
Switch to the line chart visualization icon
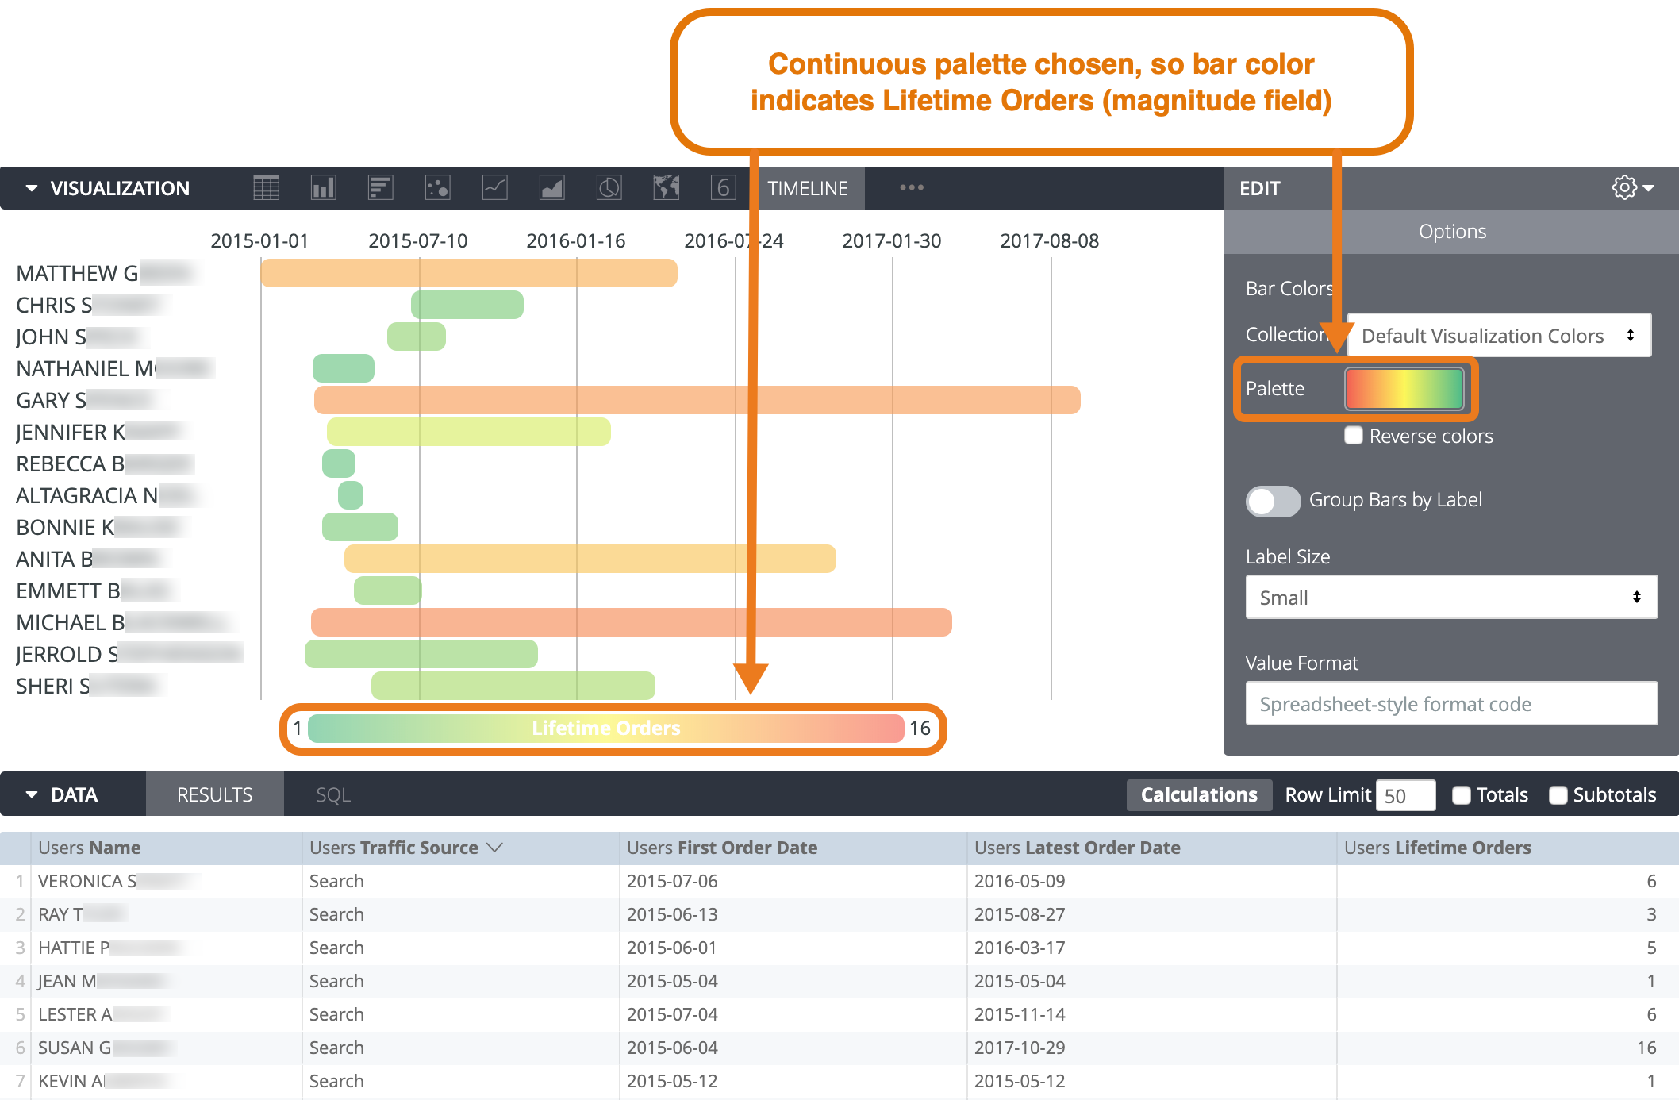[x=494, y=188]
